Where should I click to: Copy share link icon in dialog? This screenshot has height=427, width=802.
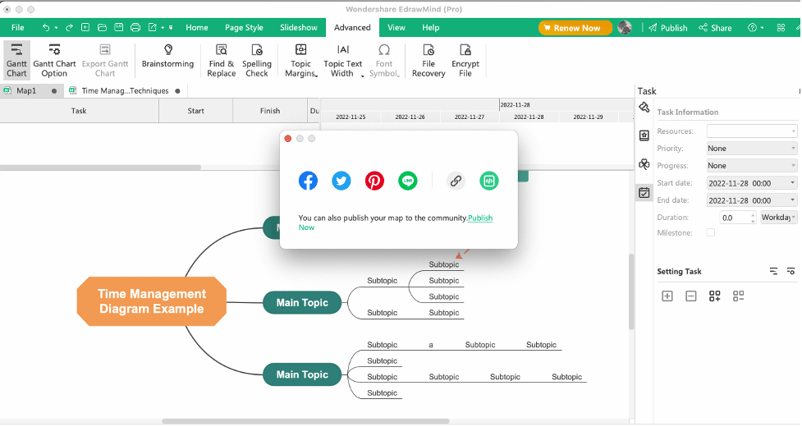(x=456, y=181)
